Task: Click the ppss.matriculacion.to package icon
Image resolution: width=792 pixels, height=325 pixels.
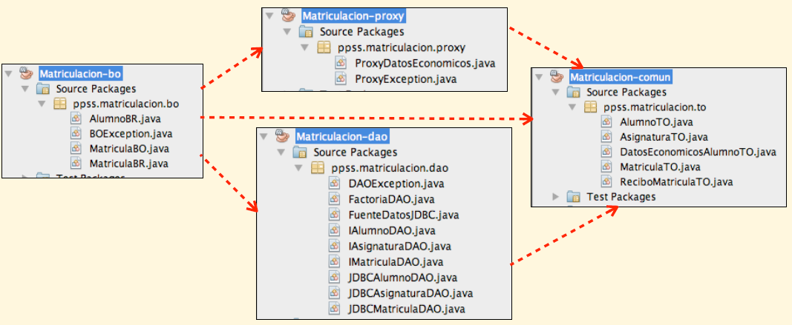Action: click(591, 107)
